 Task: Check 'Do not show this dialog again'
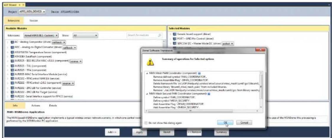(147, 123)
